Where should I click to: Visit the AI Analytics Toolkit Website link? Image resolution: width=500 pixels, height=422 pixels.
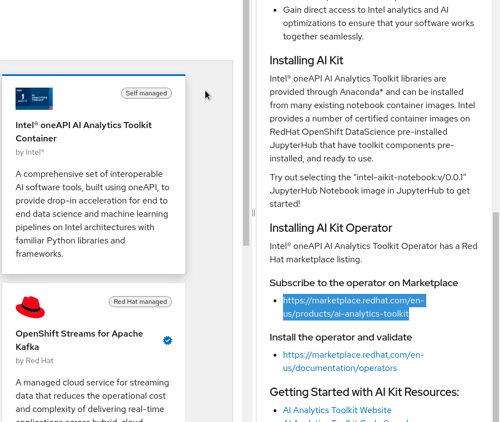point(337,410)
